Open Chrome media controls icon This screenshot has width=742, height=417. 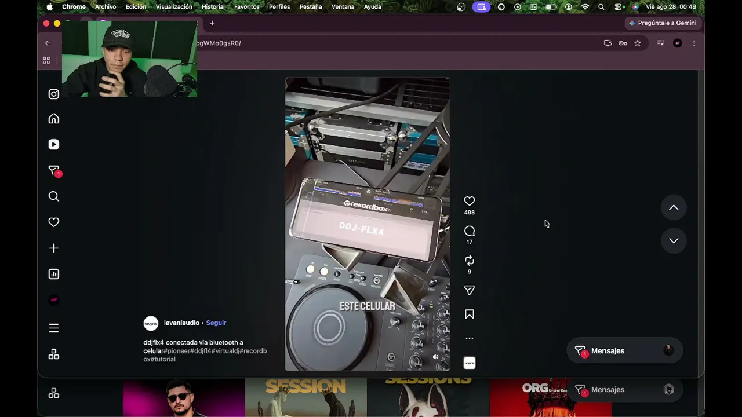pos(660,43)
